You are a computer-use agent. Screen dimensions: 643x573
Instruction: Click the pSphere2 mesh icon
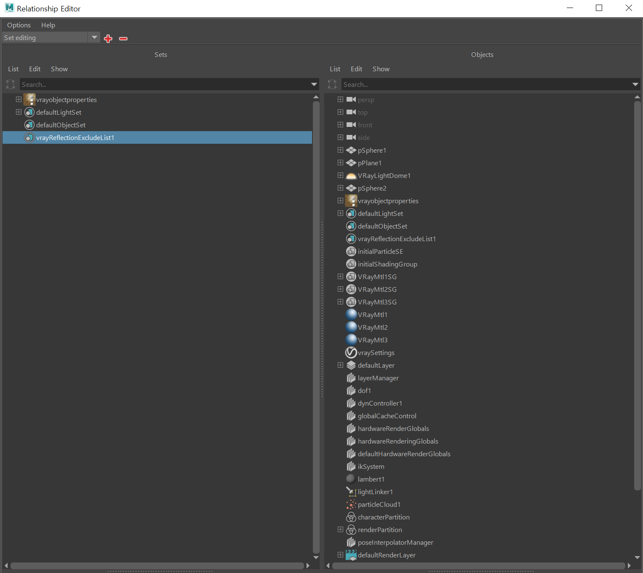[351, 188]
